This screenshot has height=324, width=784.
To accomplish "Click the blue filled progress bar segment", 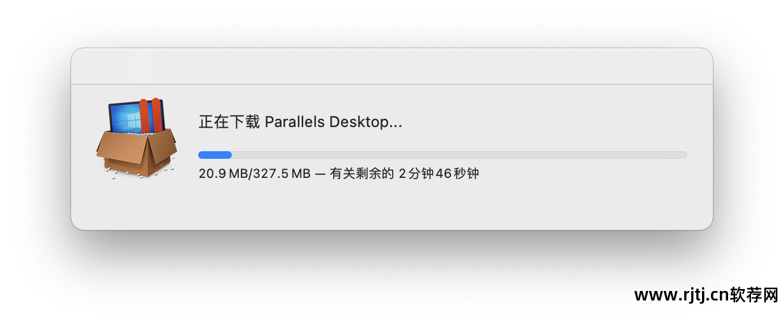I will 215,155.
